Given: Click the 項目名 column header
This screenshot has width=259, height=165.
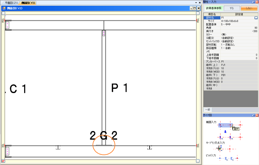Looking at the screenshot, I should tap(212, 14).
